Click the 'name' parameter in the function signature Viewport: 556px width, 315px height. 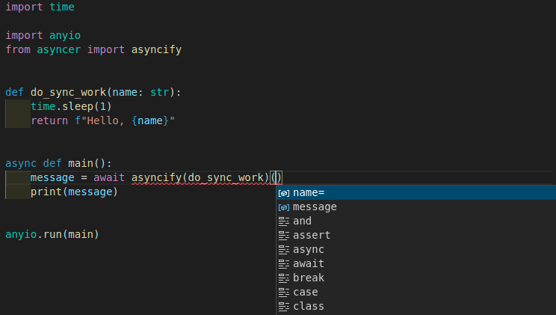[125, 93]
